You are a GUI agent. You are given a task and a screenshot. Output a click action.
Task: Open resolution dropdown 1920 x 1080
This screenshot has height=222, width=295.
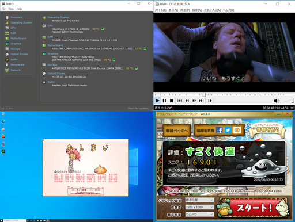pos(199,207)
